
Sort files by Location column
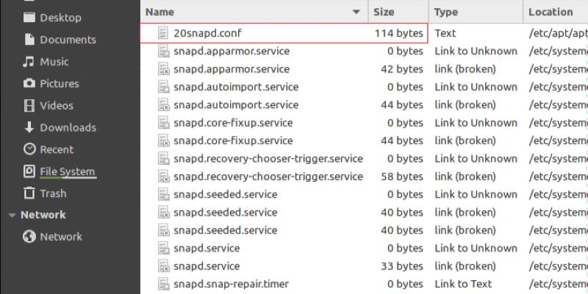click(x=551, y=12)
